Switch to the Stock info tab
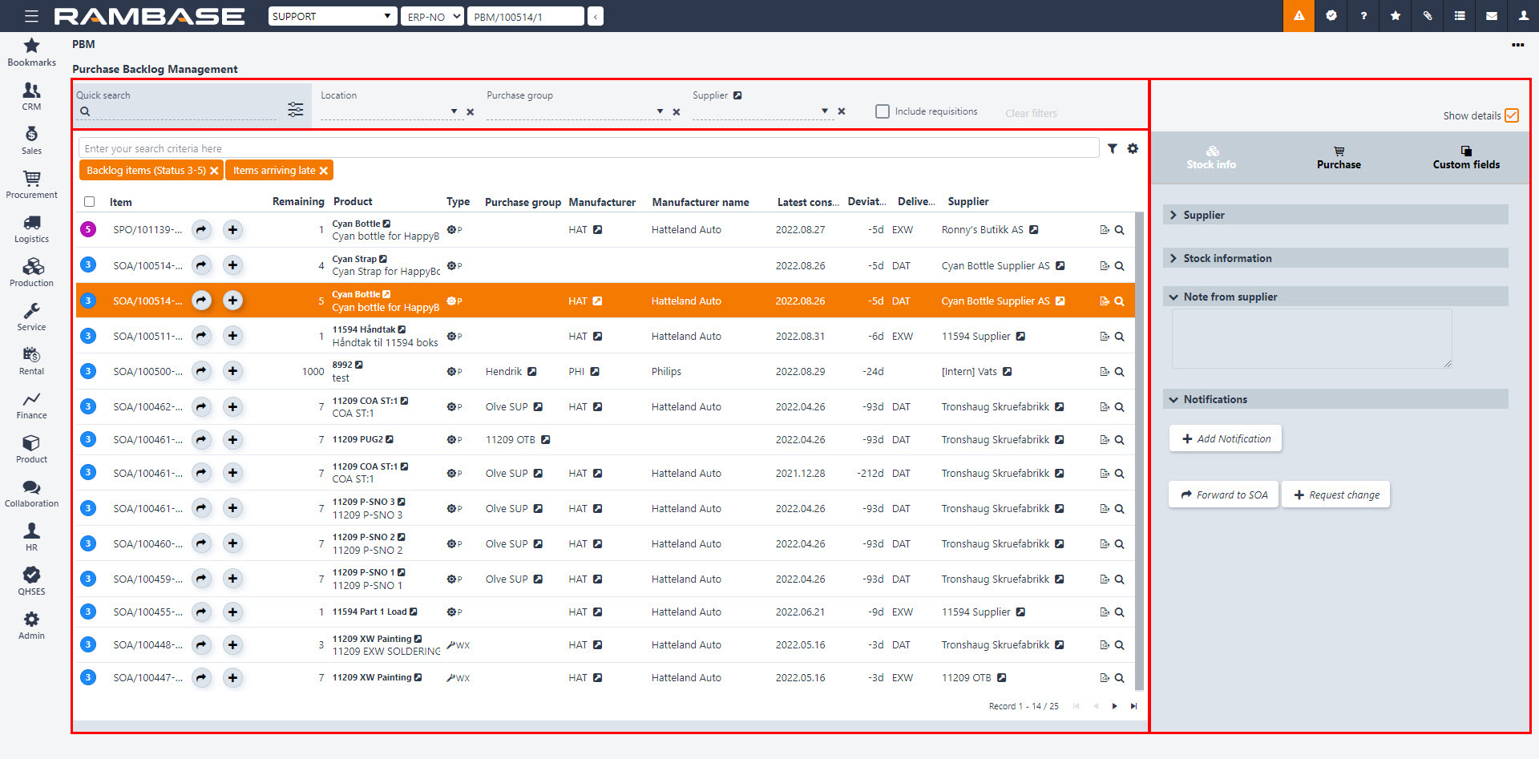 [1211, 158]
